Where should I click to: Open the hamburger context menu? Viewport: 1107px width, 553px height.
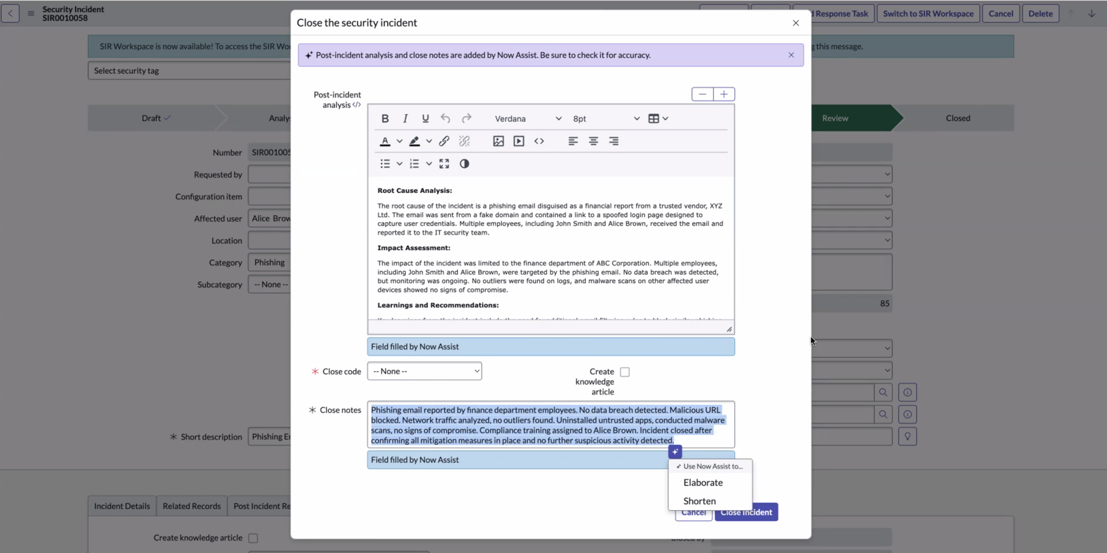[x=30, y=13]
